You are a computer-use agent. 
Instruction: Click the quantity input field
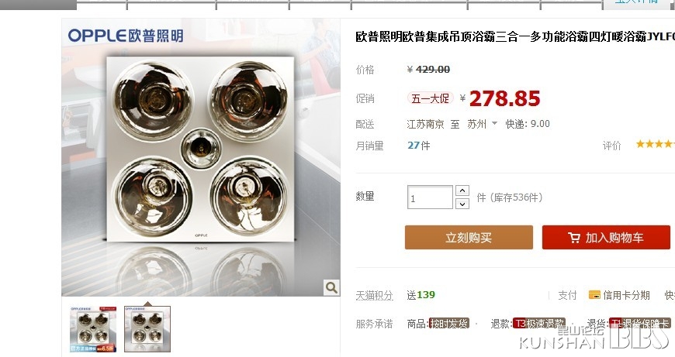point(430,197)
